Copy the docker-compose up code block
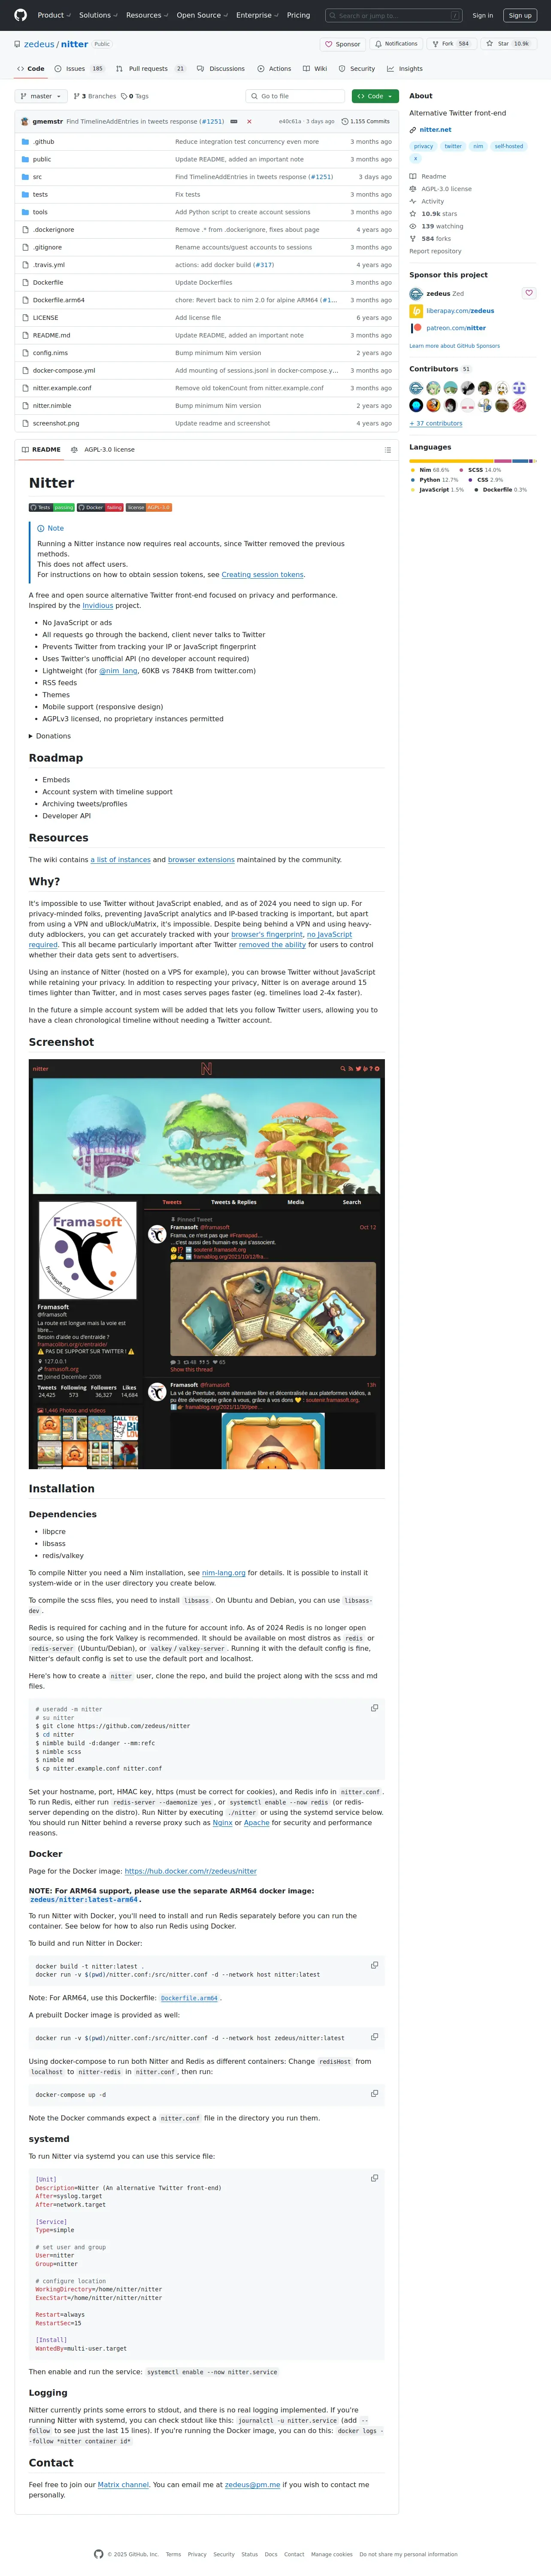551x2576 pixels. coord(375,2093)
